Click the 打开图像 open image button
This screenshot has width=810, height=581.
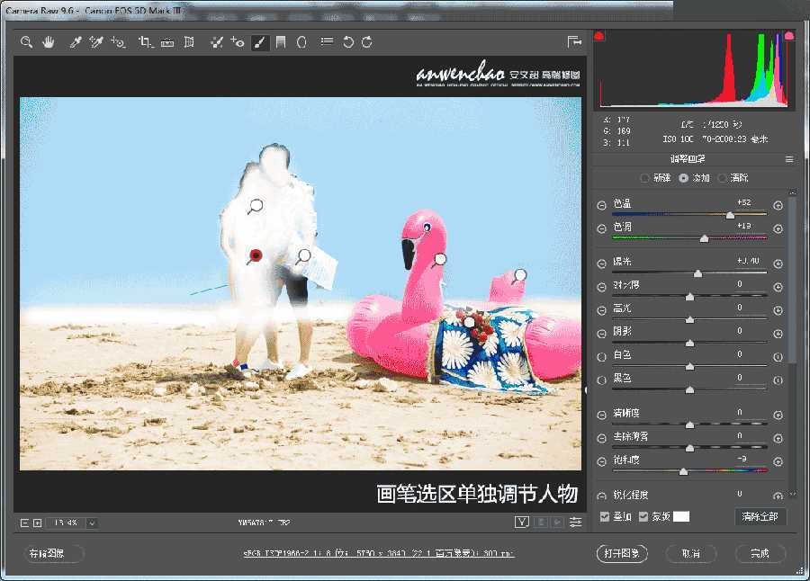(x=622, y=553)
